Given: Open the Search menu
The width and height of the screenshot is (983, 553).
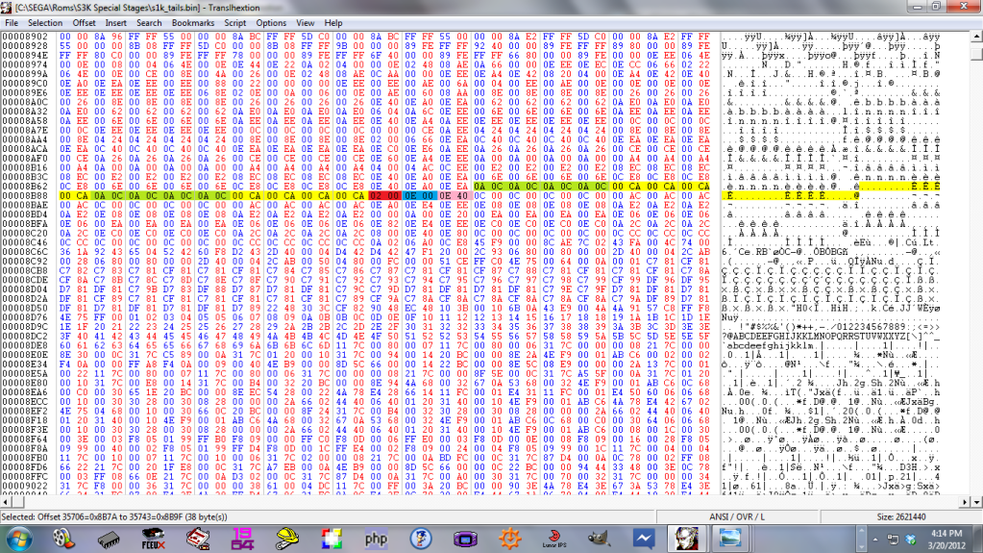Looking at the screenshot, I should pos(149,22).
